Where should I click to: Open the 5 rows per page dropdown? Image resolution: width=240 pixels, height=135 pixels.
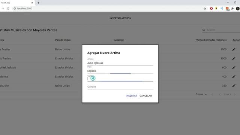tap(201, 94)
